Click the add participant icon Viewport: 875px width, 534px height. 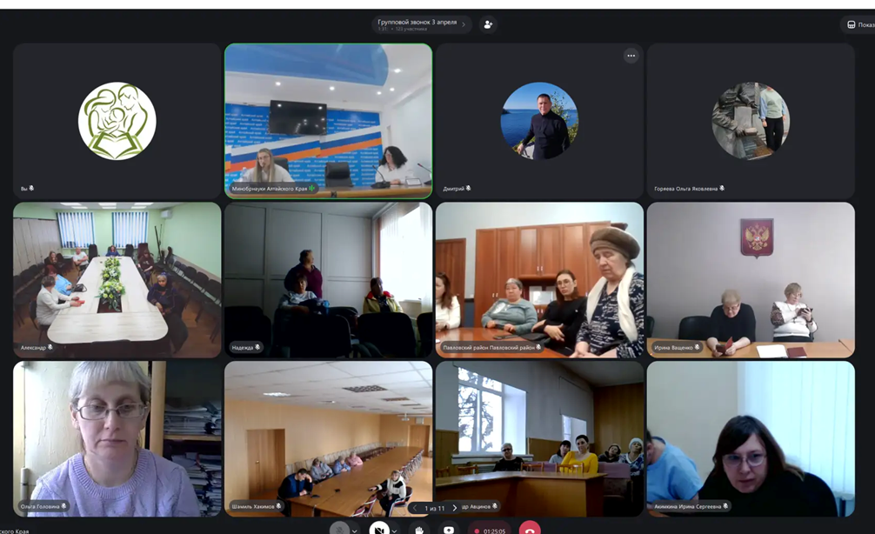[x=488, y=24]
